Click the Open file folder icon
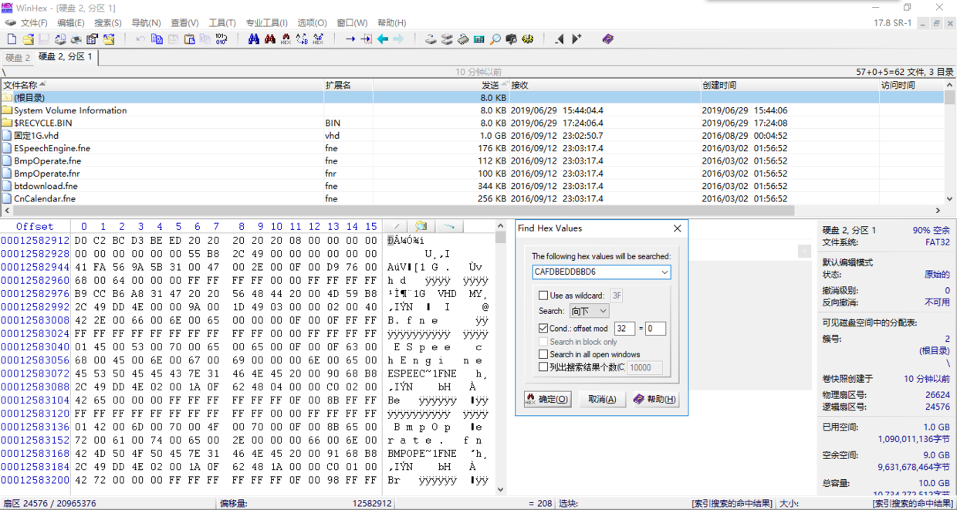 (x=28, y=39)
